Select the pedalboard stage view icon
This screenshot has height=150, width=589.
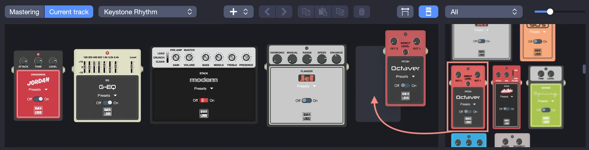405,12
